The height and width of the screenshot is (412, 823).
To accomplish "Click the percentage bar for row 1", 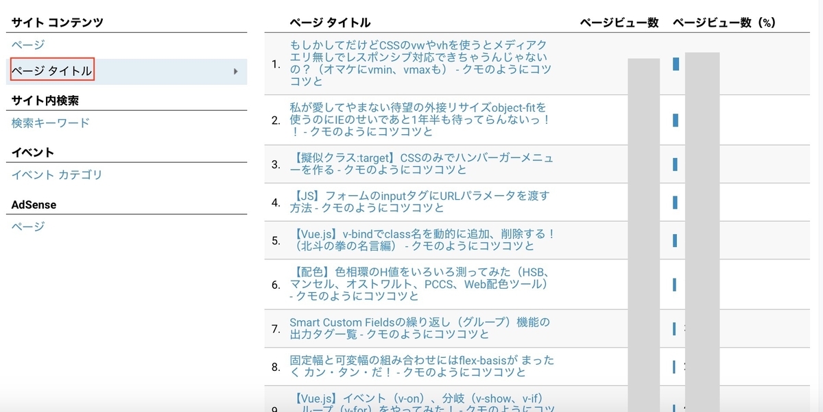I will [676, 64].
